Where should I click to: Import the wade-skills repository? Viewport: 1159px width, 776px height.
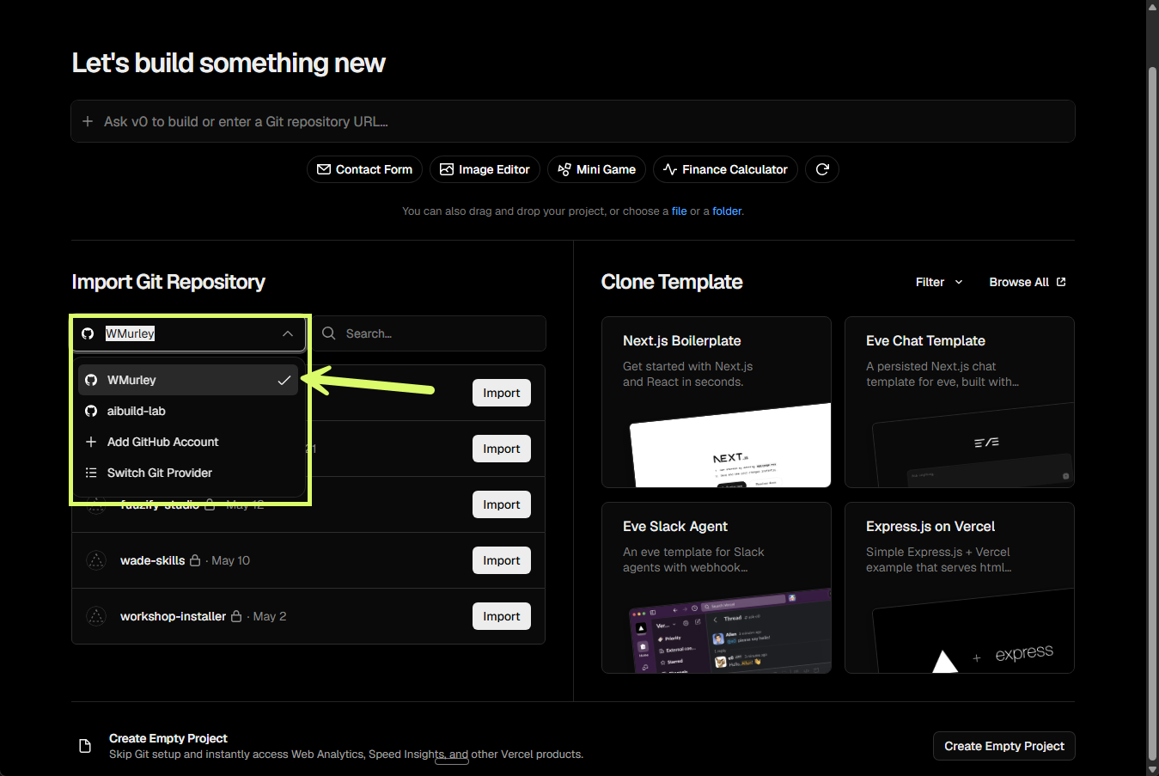click(x=502, y=560)
